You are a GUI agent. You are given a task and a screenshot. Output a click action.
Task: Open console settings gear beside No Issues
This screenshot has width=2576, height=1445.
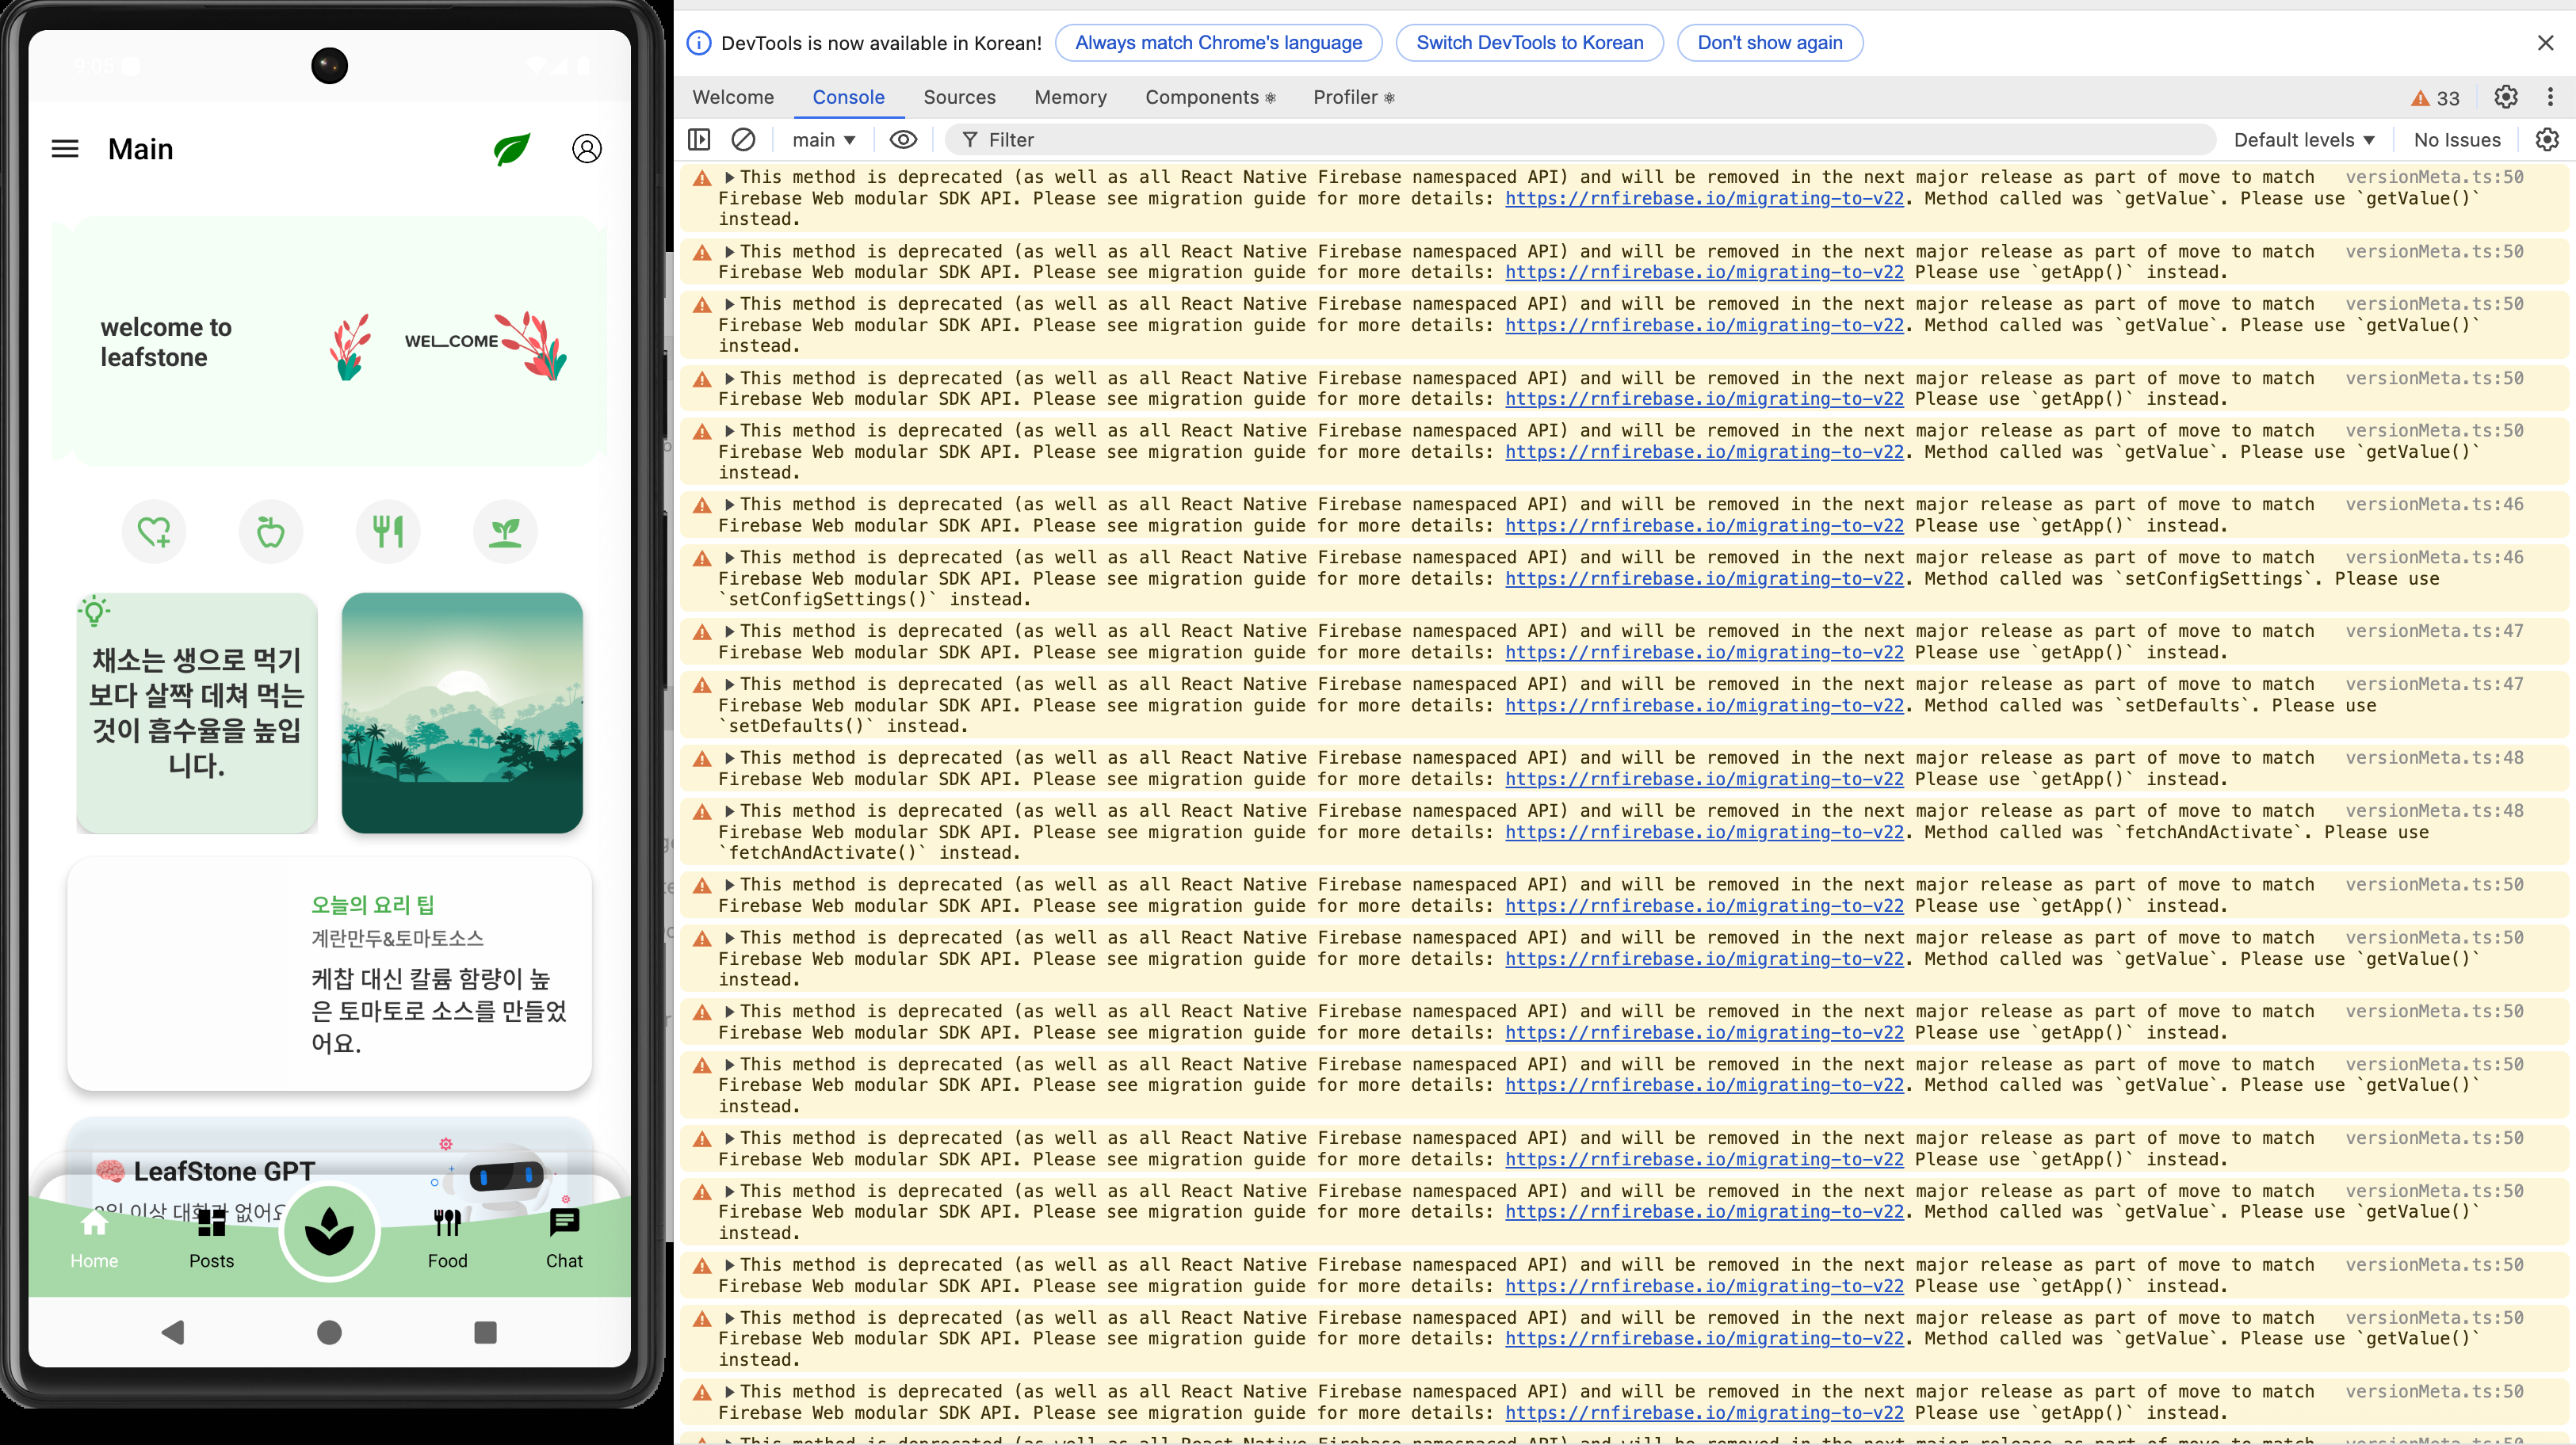2546,140
